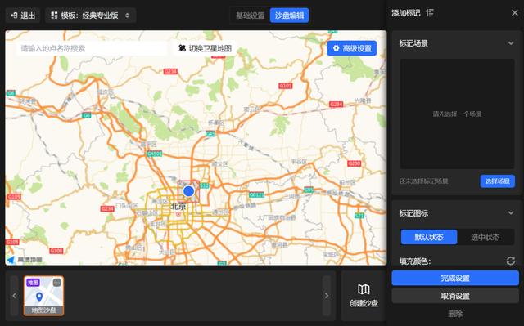The image size is (524, 326).
Task: Click the 还未选择标记场景 text
Action: pyautogui.click(x=424, y=181)
